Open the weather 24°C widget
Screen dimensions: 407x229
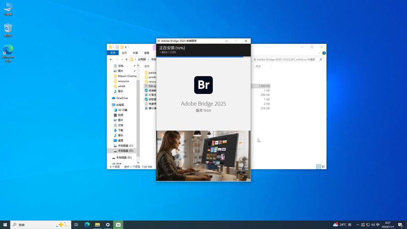pyautogui.click(x=342, y=224)
